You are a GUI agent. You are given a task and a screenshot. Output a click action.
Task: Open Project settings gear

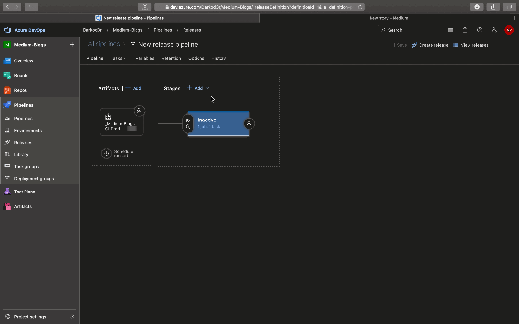pos(7,317)
